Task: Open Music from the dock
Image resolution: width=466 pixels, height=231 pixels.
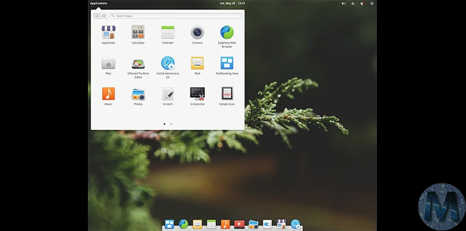Action: pyautogui.click(x=225, y=224)
